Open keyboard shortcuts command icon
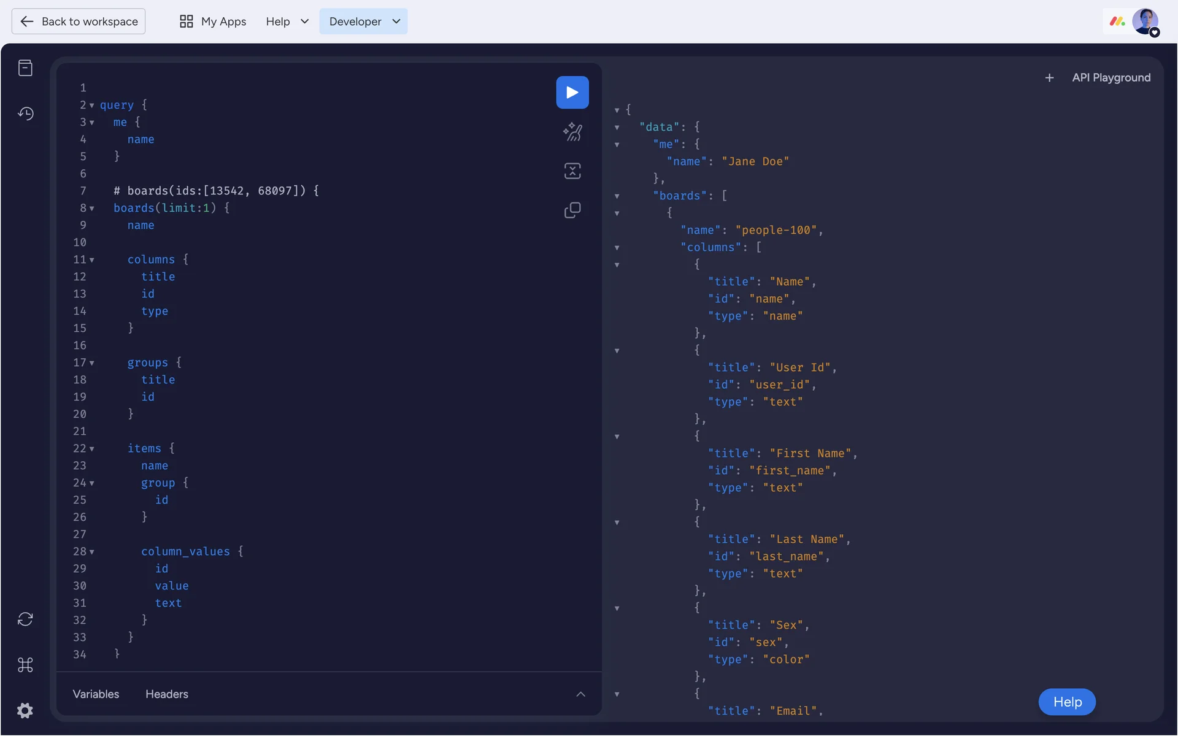 point(25,665)
